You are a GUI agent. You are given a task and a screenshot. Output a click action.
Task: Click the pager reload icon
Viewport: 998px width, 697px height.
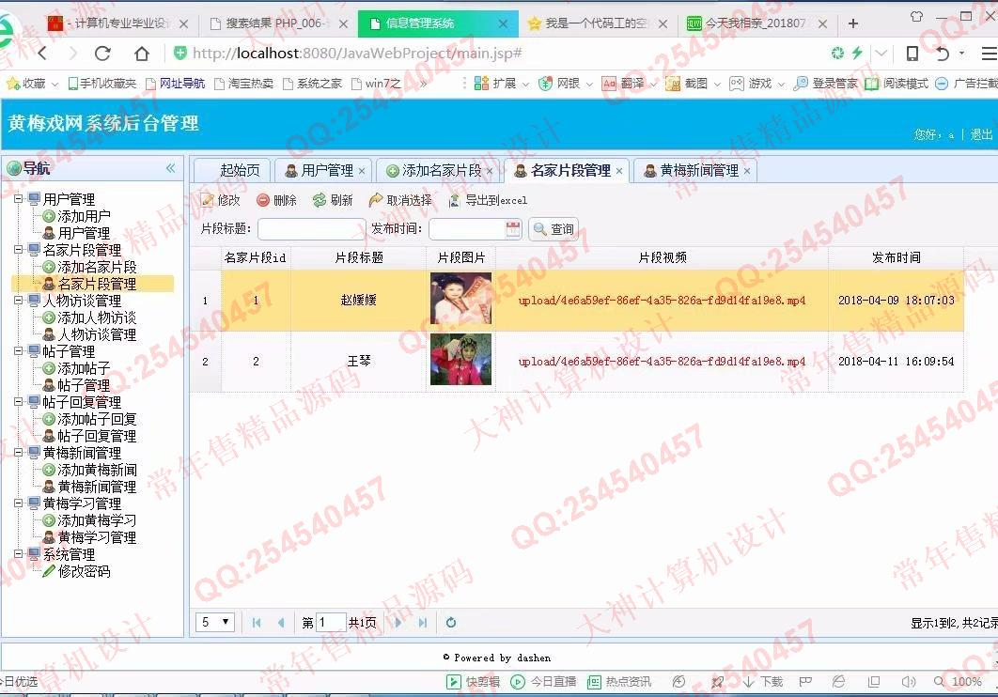[451, 623]
